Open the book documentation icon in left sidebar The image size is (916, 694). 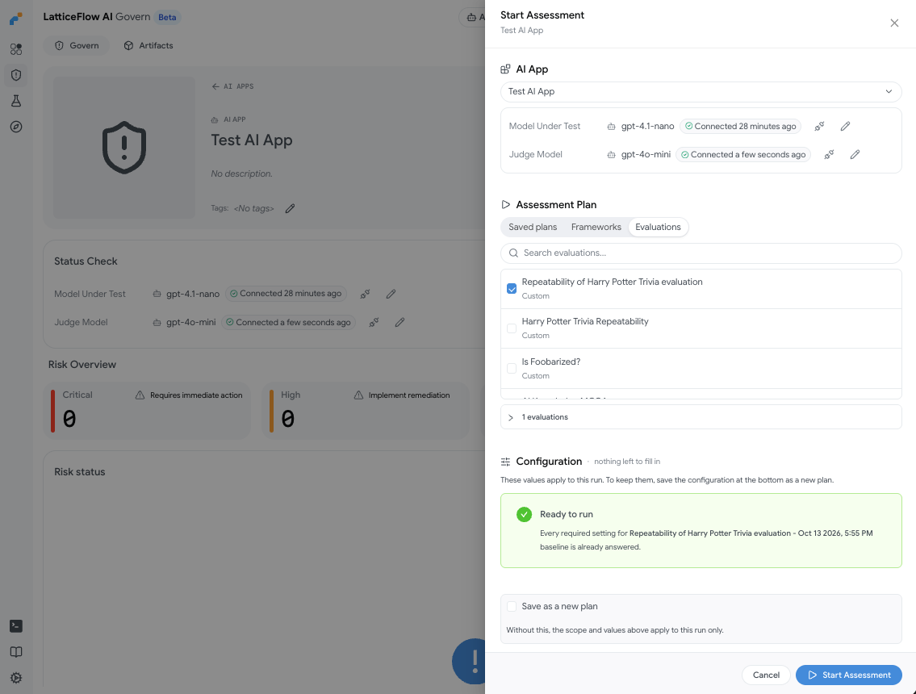(16, 652)
